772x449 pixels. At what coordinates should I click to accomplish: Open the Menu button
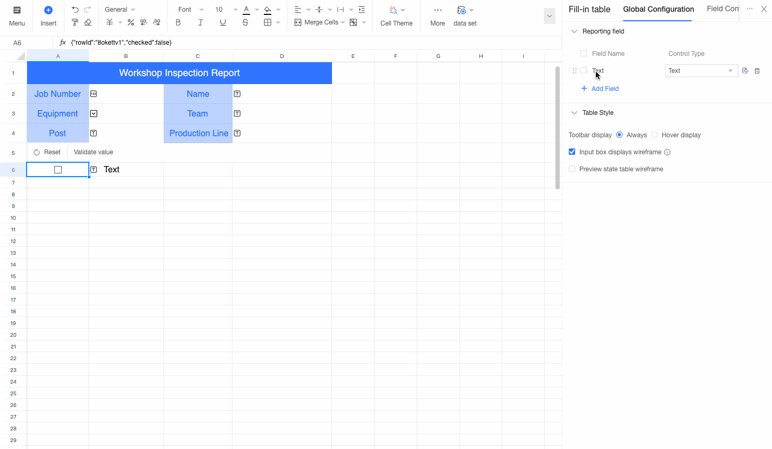[17, 16]
